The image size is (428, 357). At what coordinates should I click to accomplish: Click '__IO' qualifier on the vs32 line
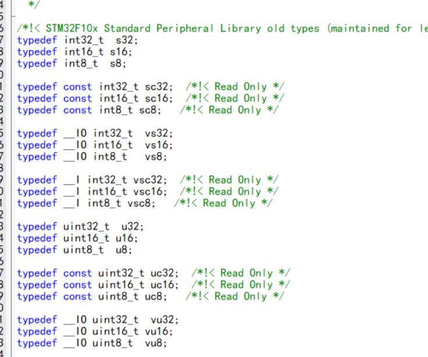[x=75, y=133]
